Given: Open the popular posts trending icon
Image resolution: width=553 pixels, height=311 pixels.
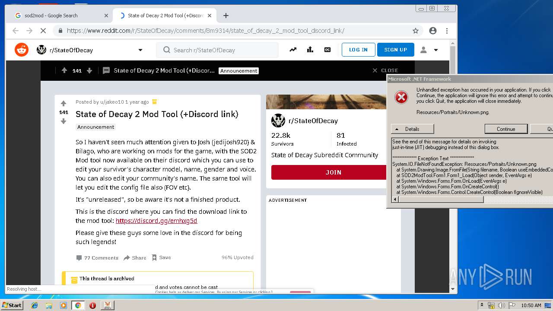Looking at the screenshot, I should tap(293, 50).
